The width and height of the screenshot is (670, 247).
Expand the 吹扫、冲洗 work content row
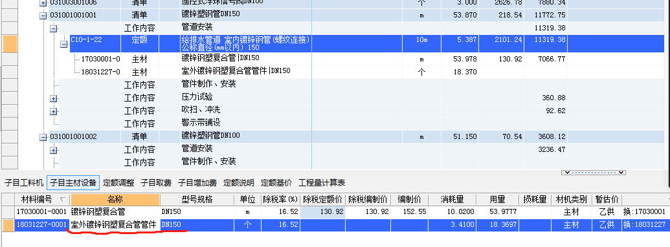point(54,112)
